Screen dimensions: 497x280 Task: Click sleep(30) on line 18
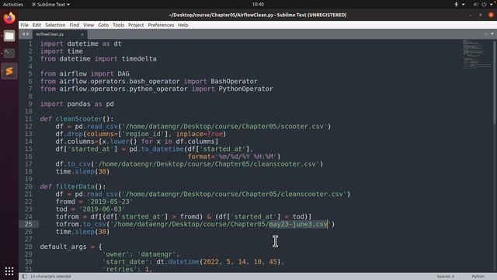tap(92, 172)
